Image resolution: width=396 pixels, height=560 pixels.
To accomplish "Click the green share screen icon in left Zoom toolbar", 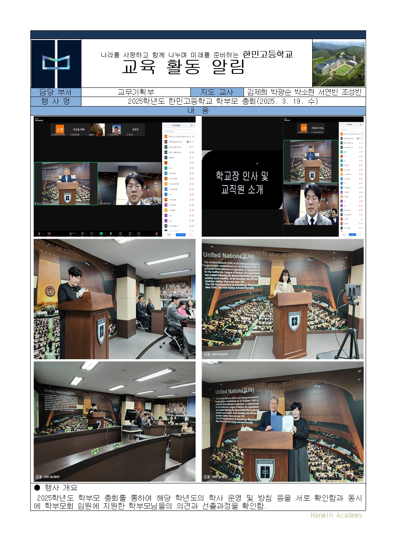I will point(101,233).
